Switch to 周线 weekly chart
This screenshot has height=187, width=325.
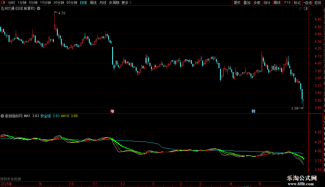pyautogui.click(x=93, y=3)
